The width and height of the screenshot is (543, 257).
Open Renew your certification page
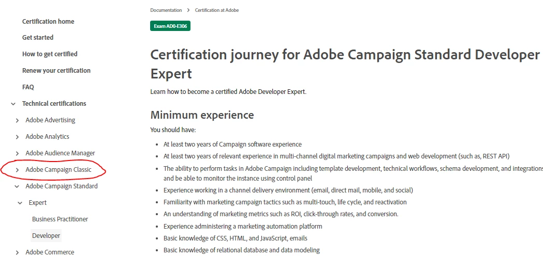pos(56,71)
